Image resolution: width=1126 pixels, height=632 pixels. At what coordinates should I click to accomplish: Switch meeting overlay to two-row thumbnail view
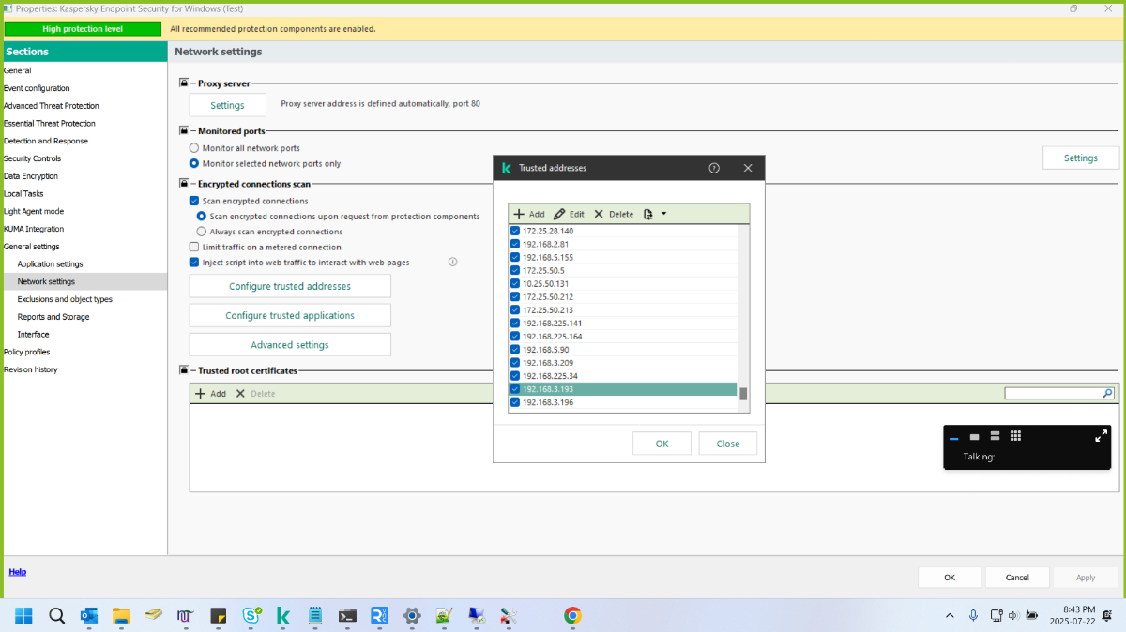click(995, 436)
